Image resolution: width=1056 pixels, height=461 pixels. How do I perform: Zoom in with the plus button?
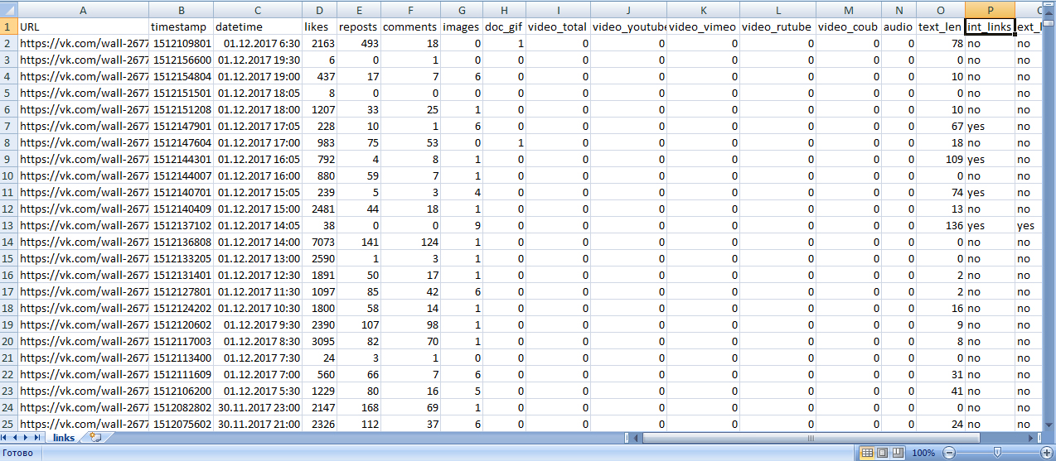[x=1046, y=453]
